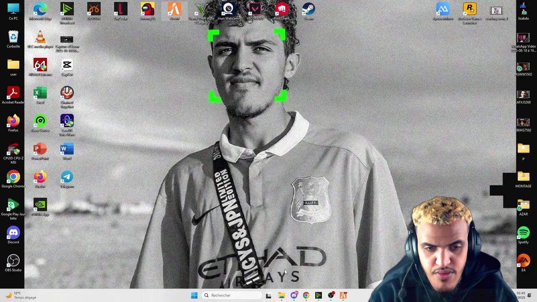537x302 pixels.
Task: Launch Google Play Jeux bêta
Action: pyautogui.click(x=13, y=209)
